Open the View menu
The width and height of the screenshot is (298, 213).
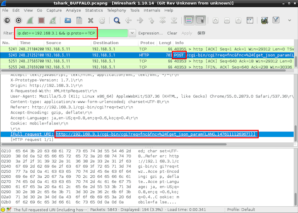(28, 10)
